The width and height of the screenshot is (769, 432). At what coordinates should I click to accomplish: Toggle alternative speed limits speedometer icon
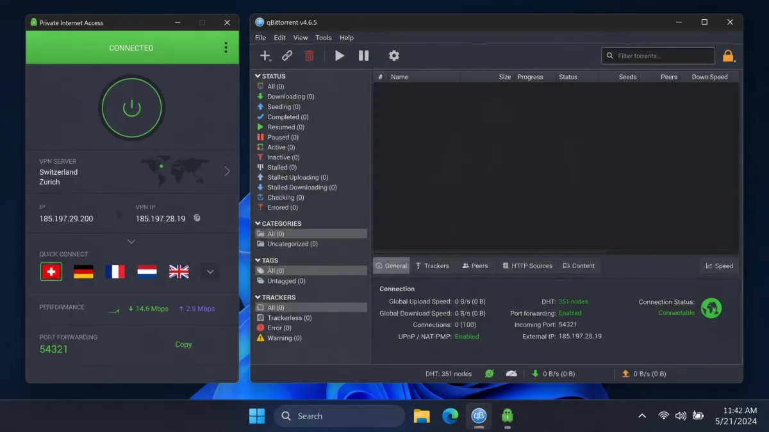coord(511,374)
